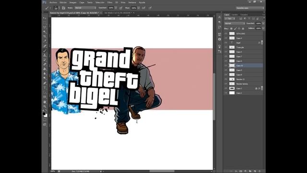Click the Capa 1 layer thumbnail
Viewport: 307px width, 173px height.
click(x=232, y=88)
